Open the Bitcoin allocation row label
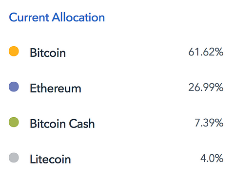Viewport: 234px width, 180px height. tap(48, 53)
